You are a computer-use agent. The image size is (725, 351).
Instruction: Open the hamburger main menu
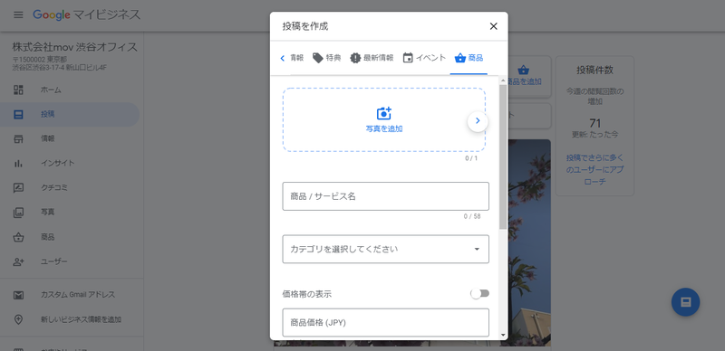click(18, 14)
